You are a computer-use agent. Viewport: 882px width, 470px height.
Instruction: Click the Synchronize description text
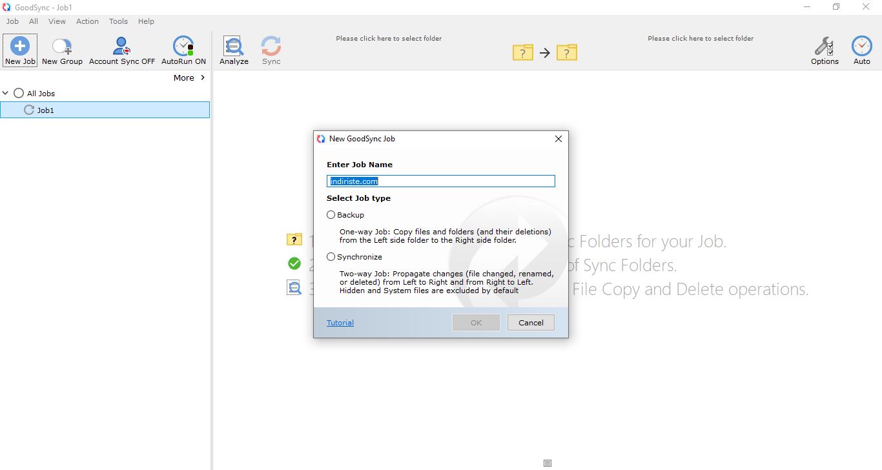(447, 282)
